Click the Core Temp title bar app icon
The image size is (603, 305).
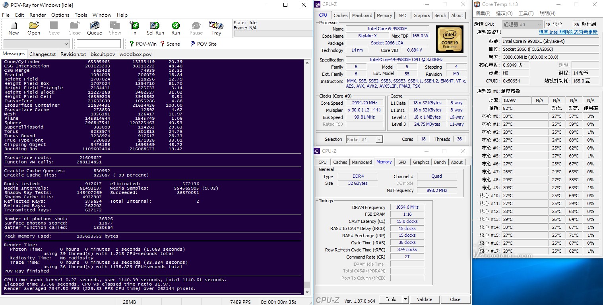point(477,4)
